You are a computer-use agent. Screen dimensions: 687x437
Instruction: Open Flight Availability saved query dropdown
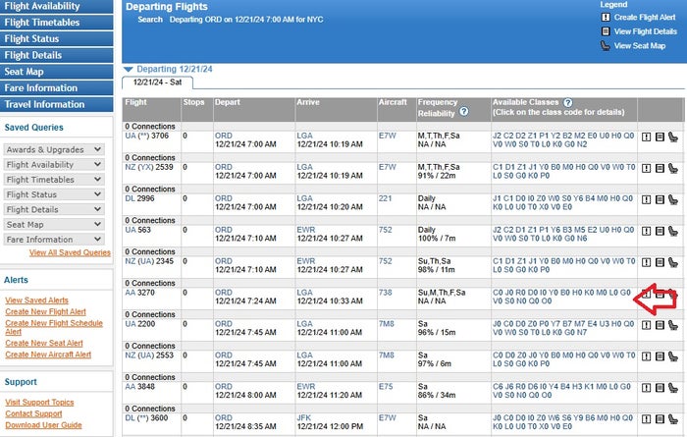(54, 164)
